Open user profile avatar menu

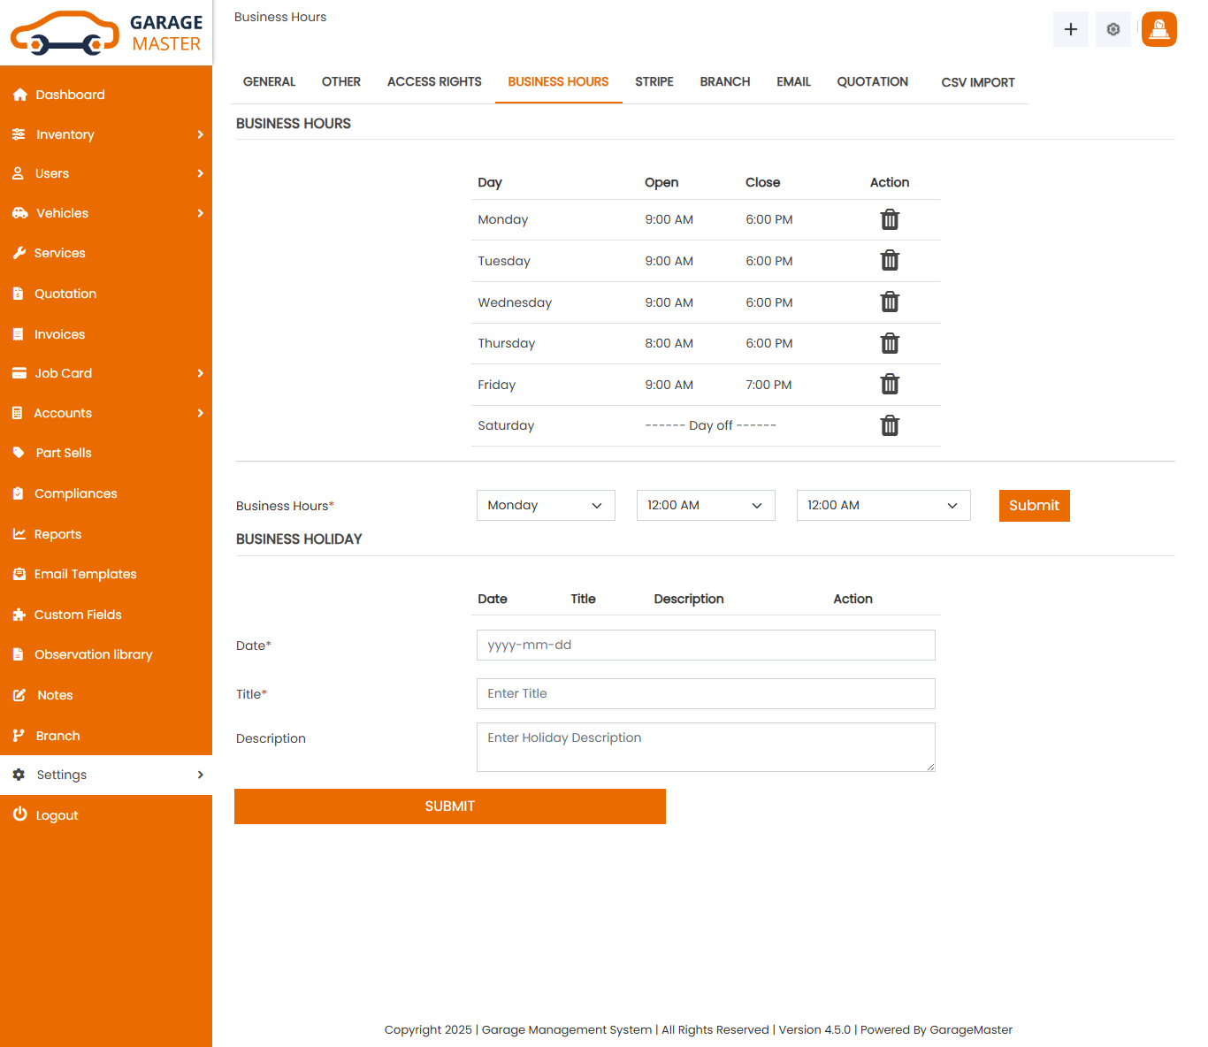pyautogui.click(x=1158, y=29)
